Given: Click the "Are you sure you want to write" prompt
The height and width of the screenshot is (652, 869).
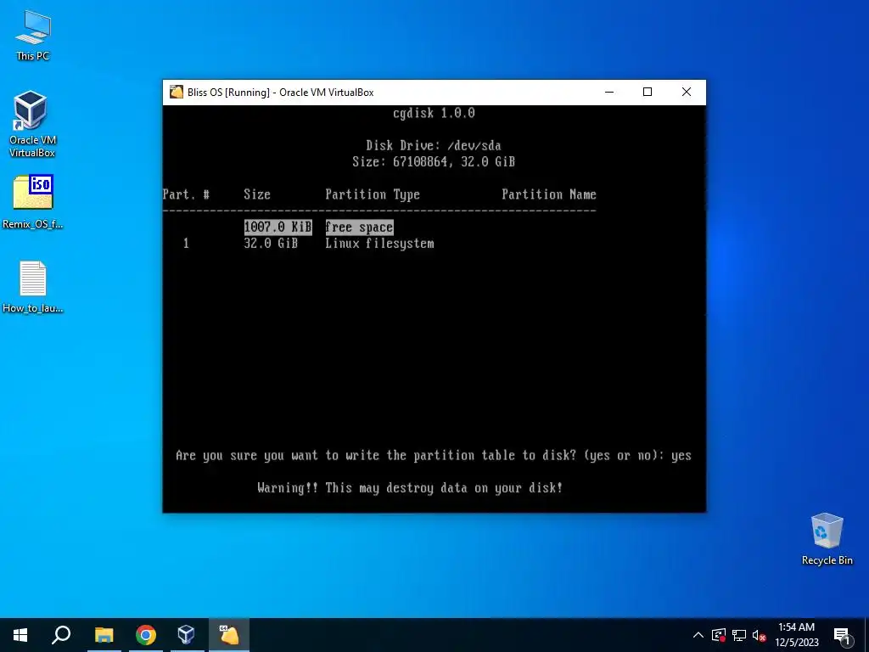Looking at the screenshot, I should (x=420, y=456).
